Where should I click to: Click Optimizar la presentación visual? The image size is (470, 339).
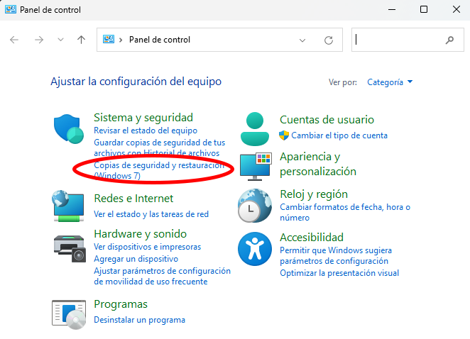[339, 273]
